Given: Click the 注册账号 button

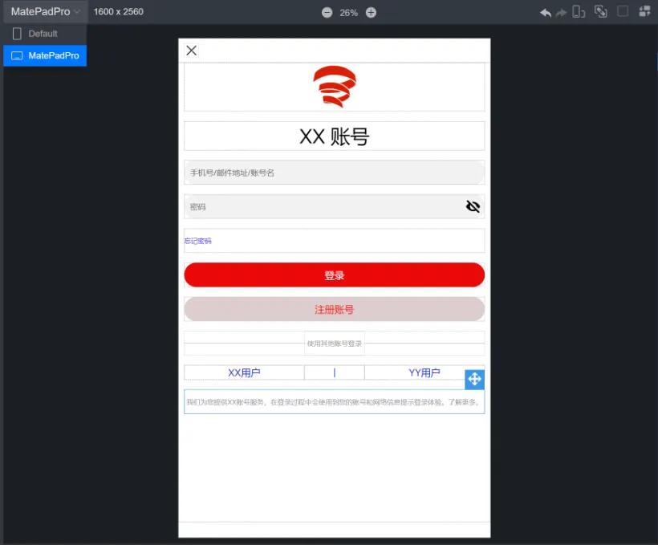Looking at the screenshot, I should (x=334, y=308).
